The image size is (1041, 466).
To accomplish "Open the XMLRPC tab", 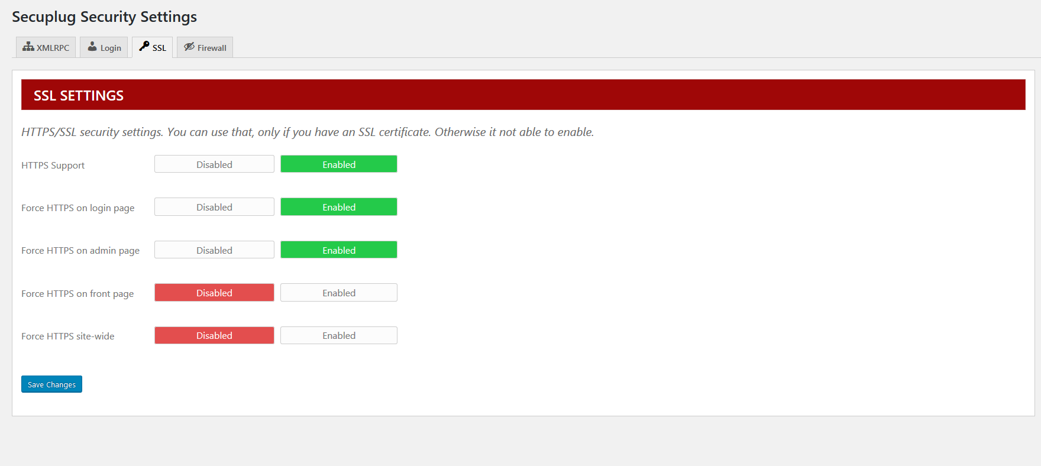I will [x=46, y=47].
